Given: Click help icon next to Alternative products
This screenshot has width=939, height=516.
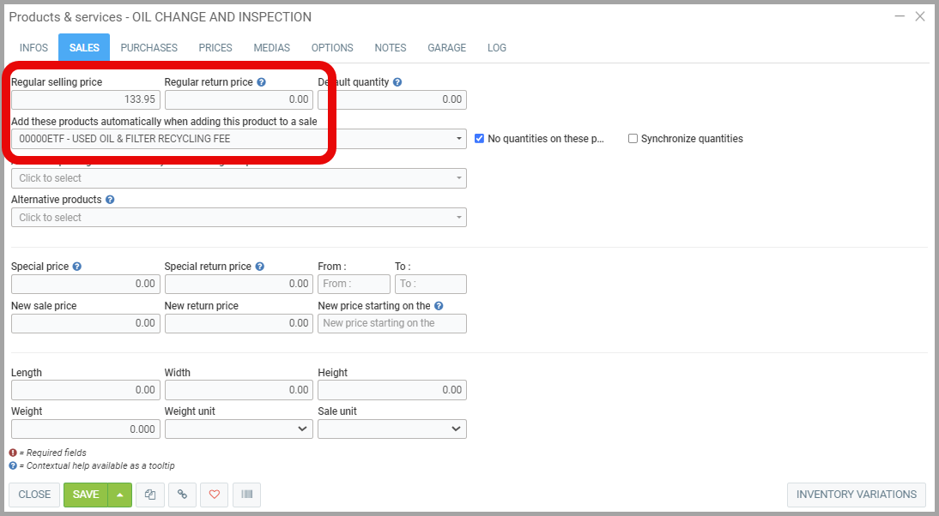Looking at the screenshot, I should point(110,200).
